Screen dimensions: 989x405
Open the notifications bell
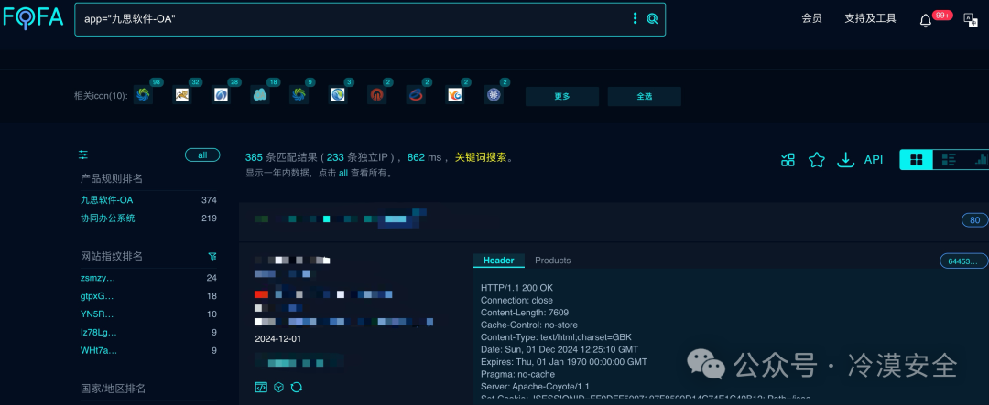point(925,20)
